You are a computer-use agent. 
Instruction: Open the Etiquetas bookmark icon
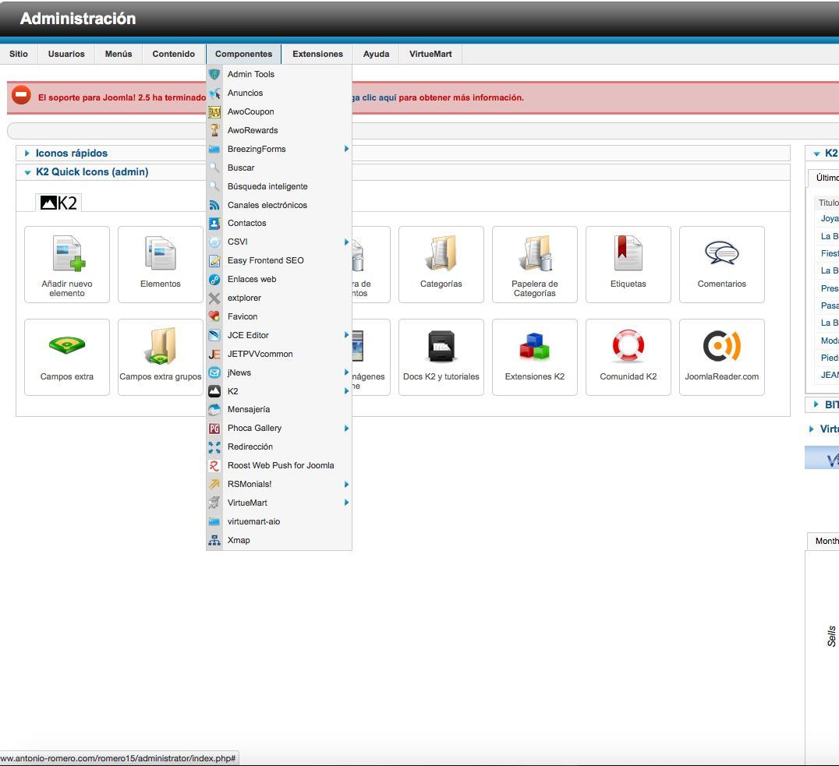pos(628,264)
